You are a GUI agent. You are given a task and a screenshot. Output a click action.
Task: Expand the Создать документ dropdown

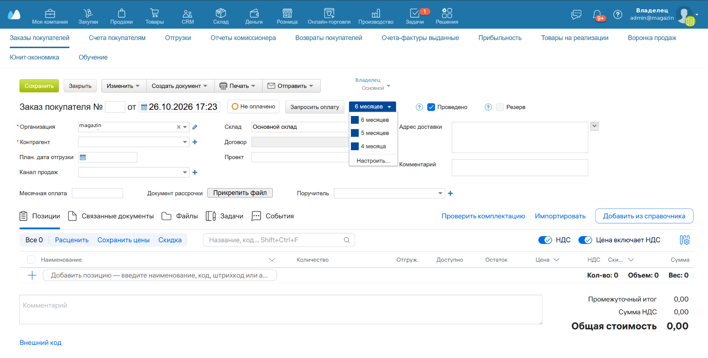180,86
